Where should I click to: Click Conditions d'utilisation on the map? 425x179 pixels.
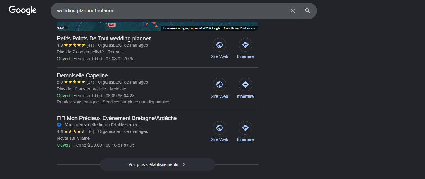239,28
